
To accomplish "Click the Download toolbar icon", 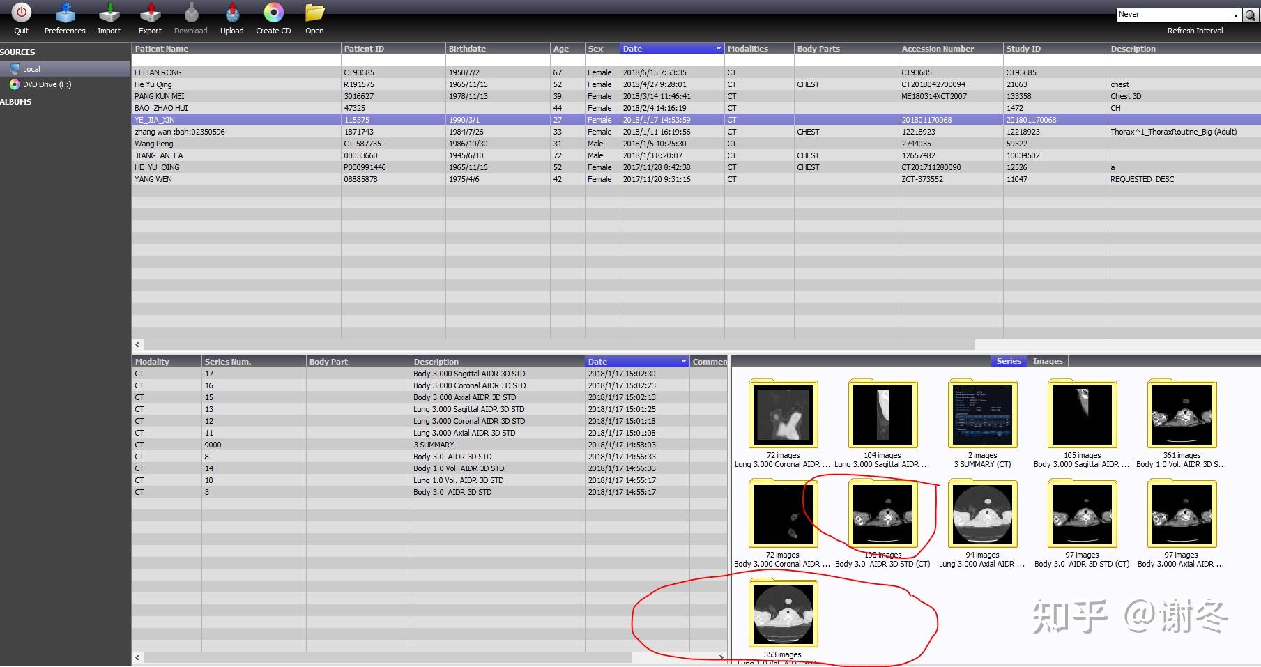I will (191, 13).
